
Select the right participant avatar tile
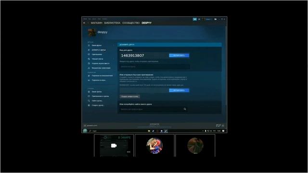click(x=195, y=146)
